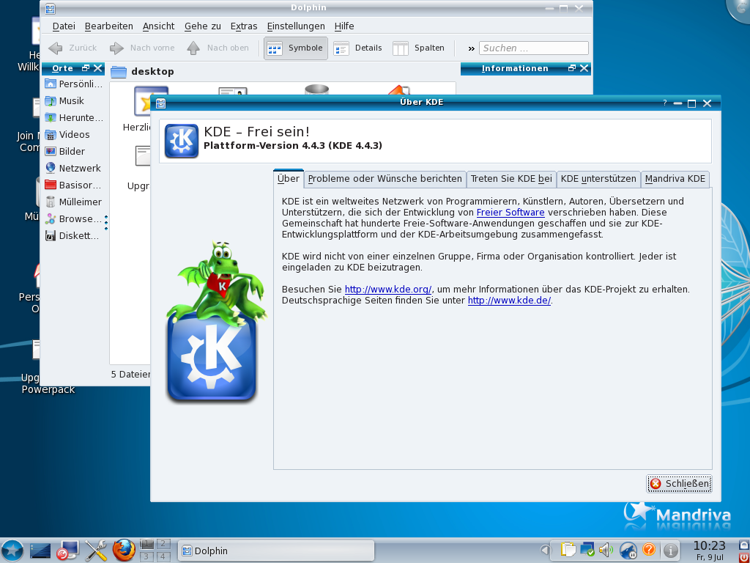
Task: Click the Nach oben navigation arrow
Action: pos(193,48)
